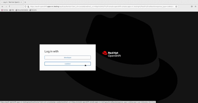Open the Pocket save icon
Viewport: 198px width, 103px height.
click(192, 7)
